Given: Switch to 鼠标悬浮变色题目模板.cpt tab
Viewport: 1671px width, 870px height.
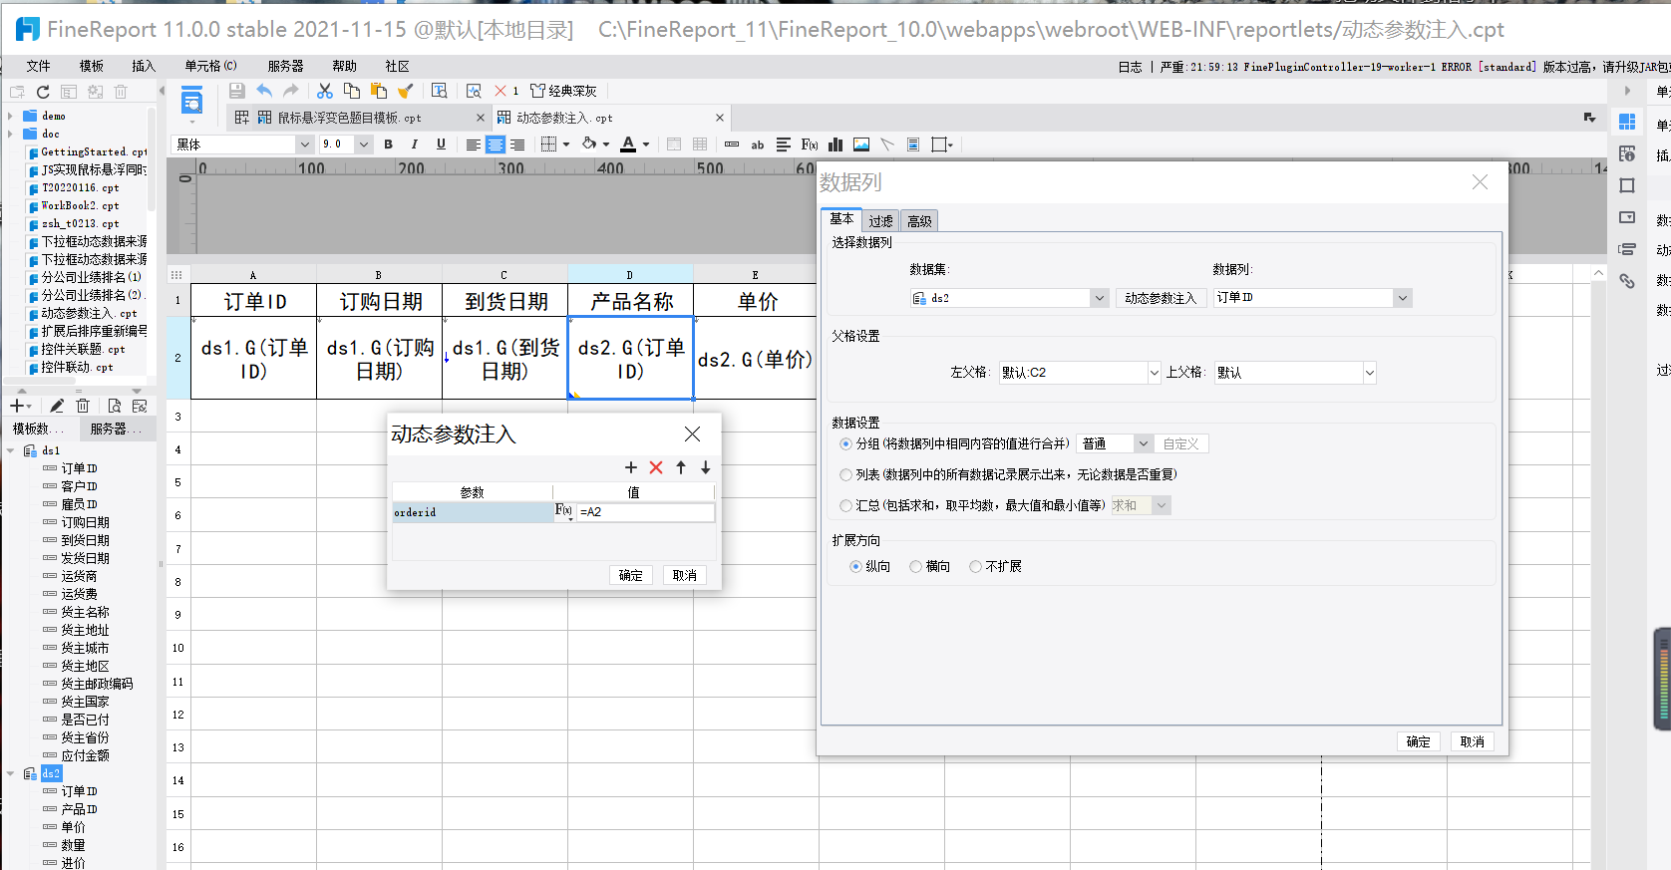Looking at the screenshot, I should pyautogui.click(x=349, y=118).
